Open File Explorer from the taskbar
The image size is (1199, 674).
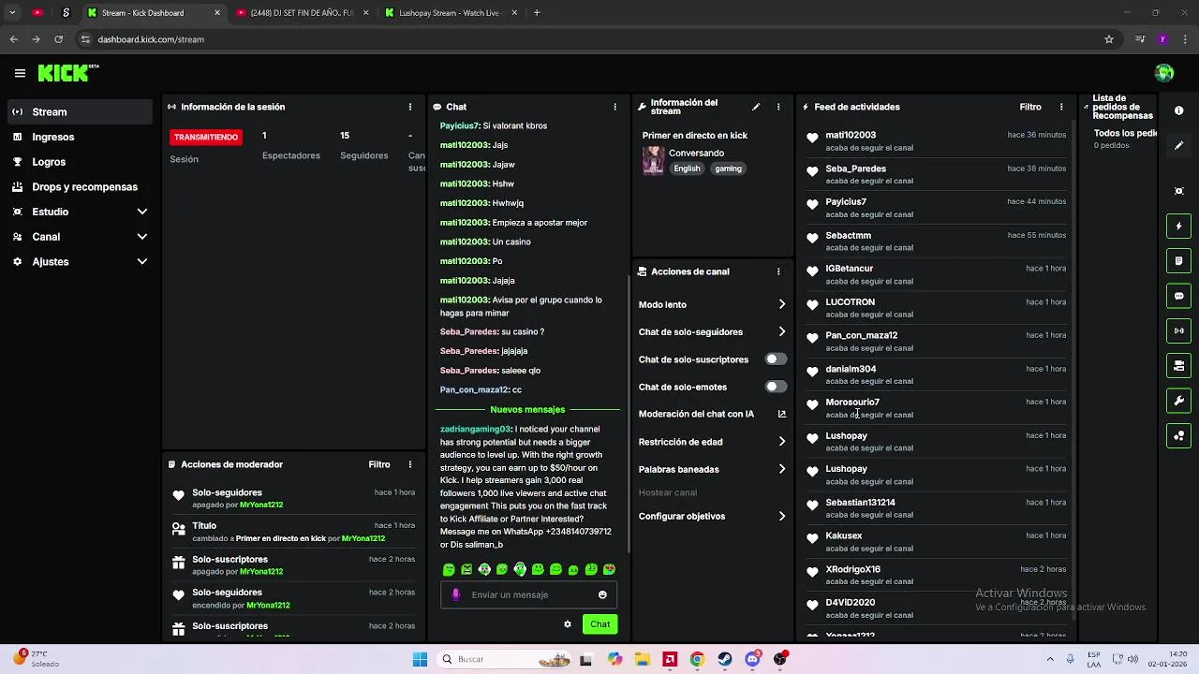(643, 659)
